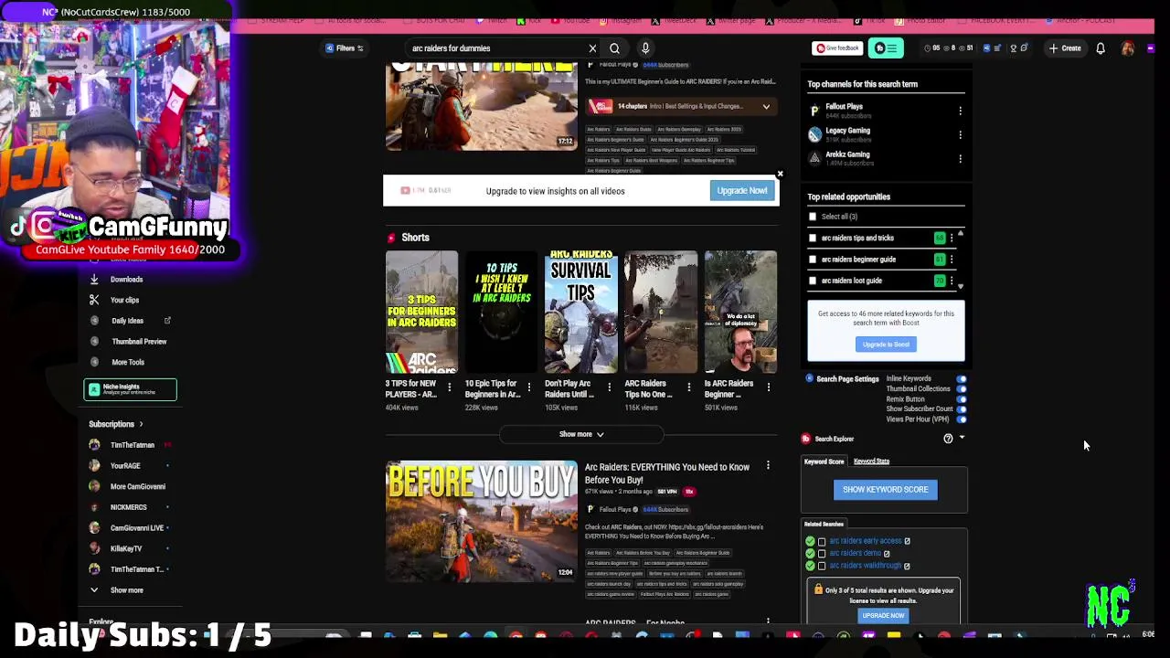Expand Show more shorts
Image resolution: width=1170 pixels, height=658 pixels.
[581, 434]
